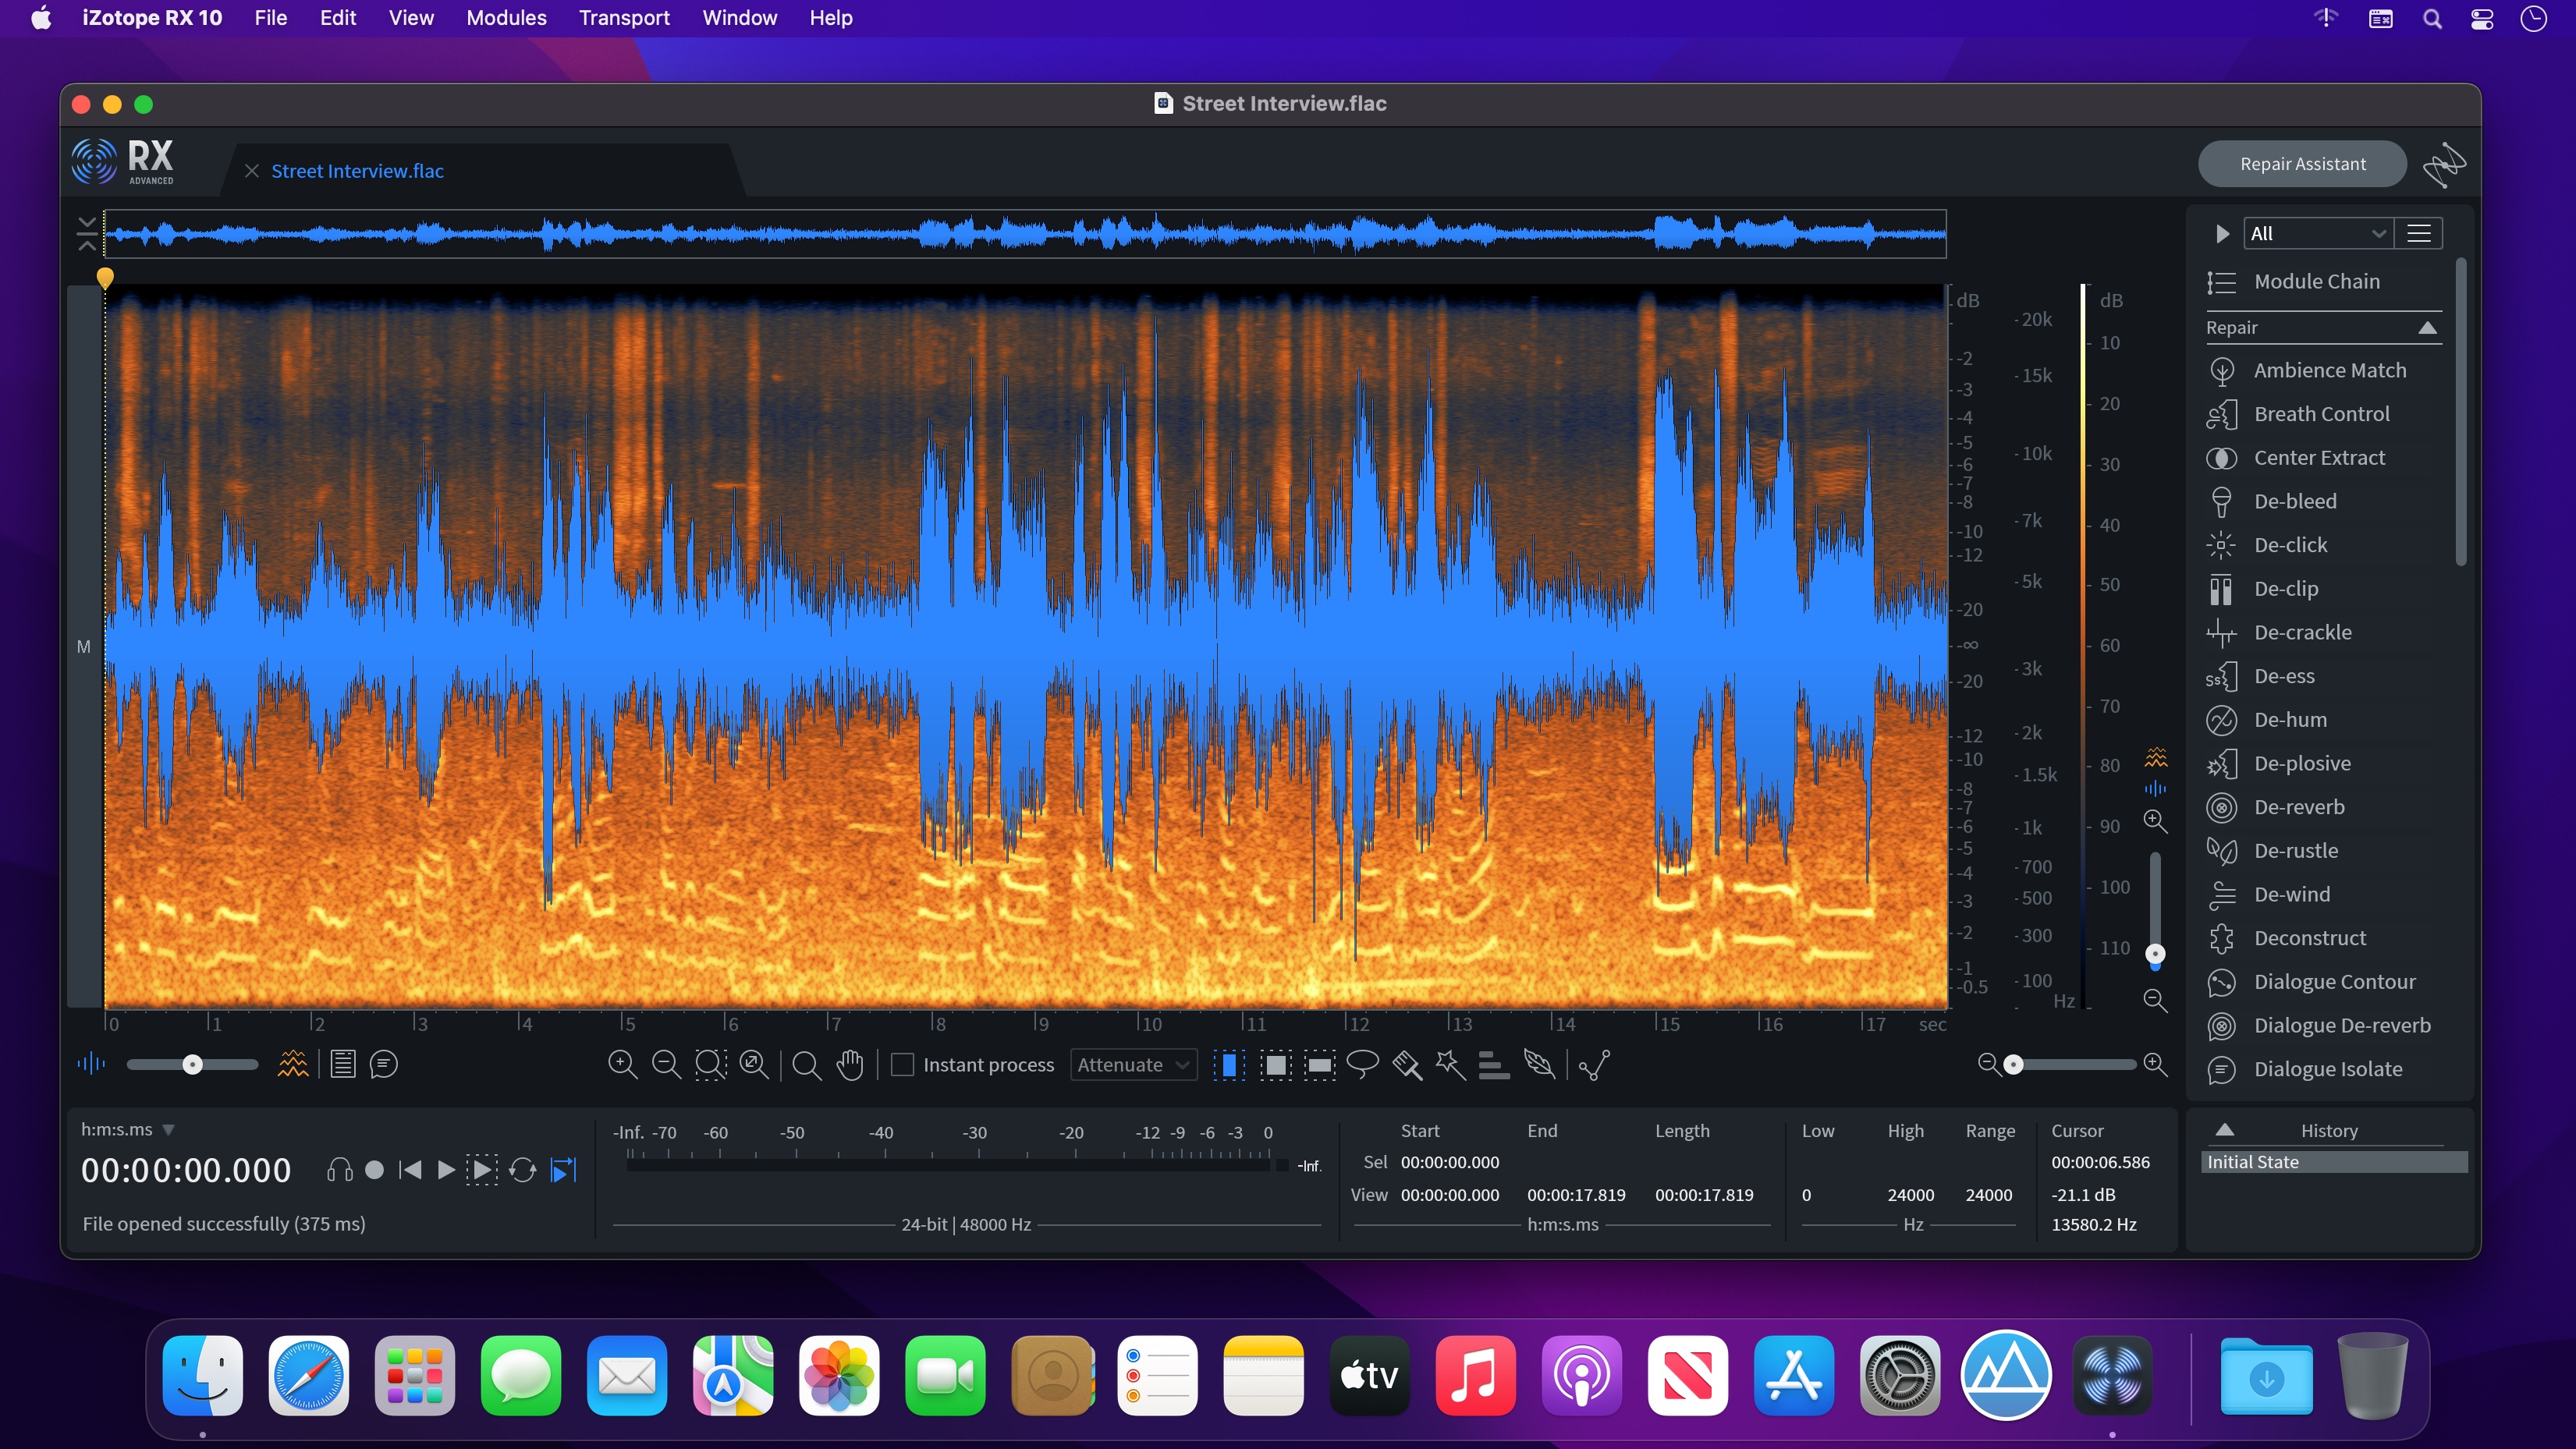Screen dimensions: 2576x1449
Task: Toggle the M mute button
Action: click(83, 646)
